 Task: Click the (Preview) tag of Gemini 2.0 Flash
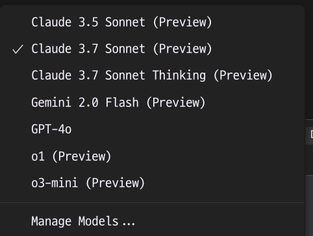pyautogui.click(x=176, y=102)
